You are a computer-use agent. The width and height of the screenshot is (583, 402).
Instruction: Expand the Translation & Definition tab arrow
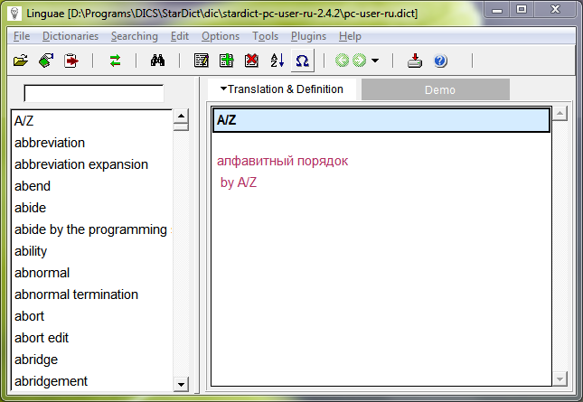point(222,89)
